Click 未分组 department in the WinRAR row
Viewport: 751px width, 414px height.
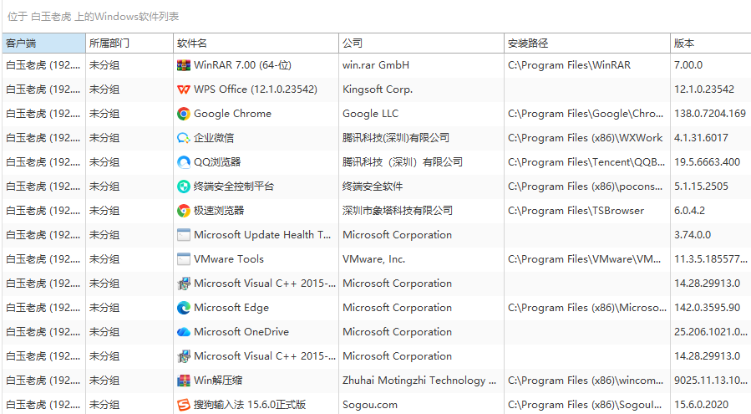[104, 65]
